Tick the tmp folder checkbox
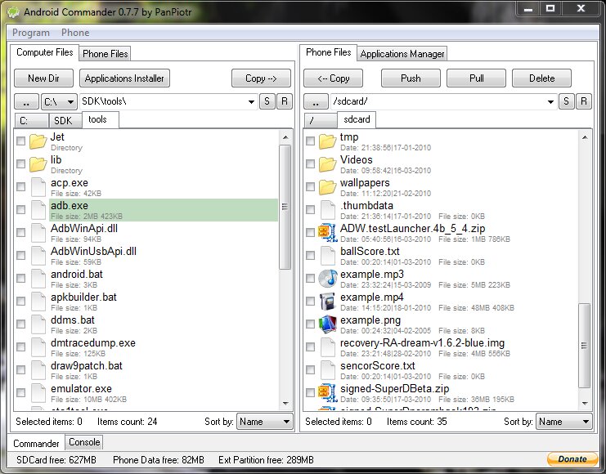 click(x=310, y=141)
